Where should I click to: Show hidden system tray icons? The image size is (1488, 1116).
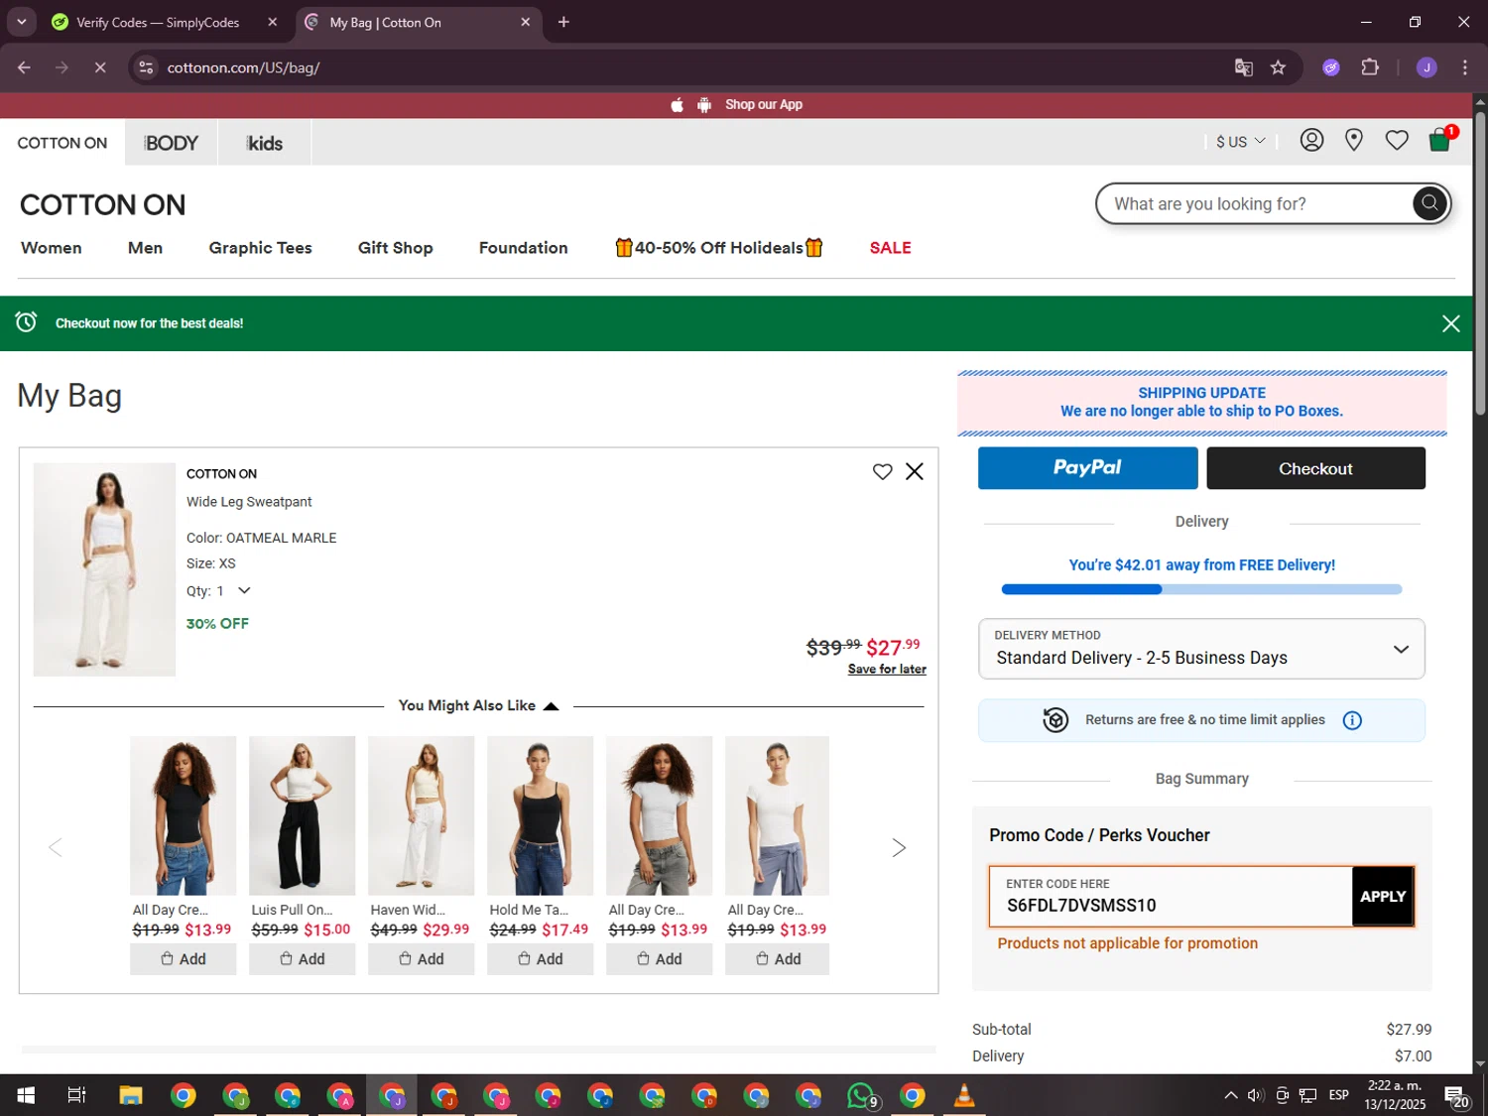pyautogui.click(x=1230, y=1095)
